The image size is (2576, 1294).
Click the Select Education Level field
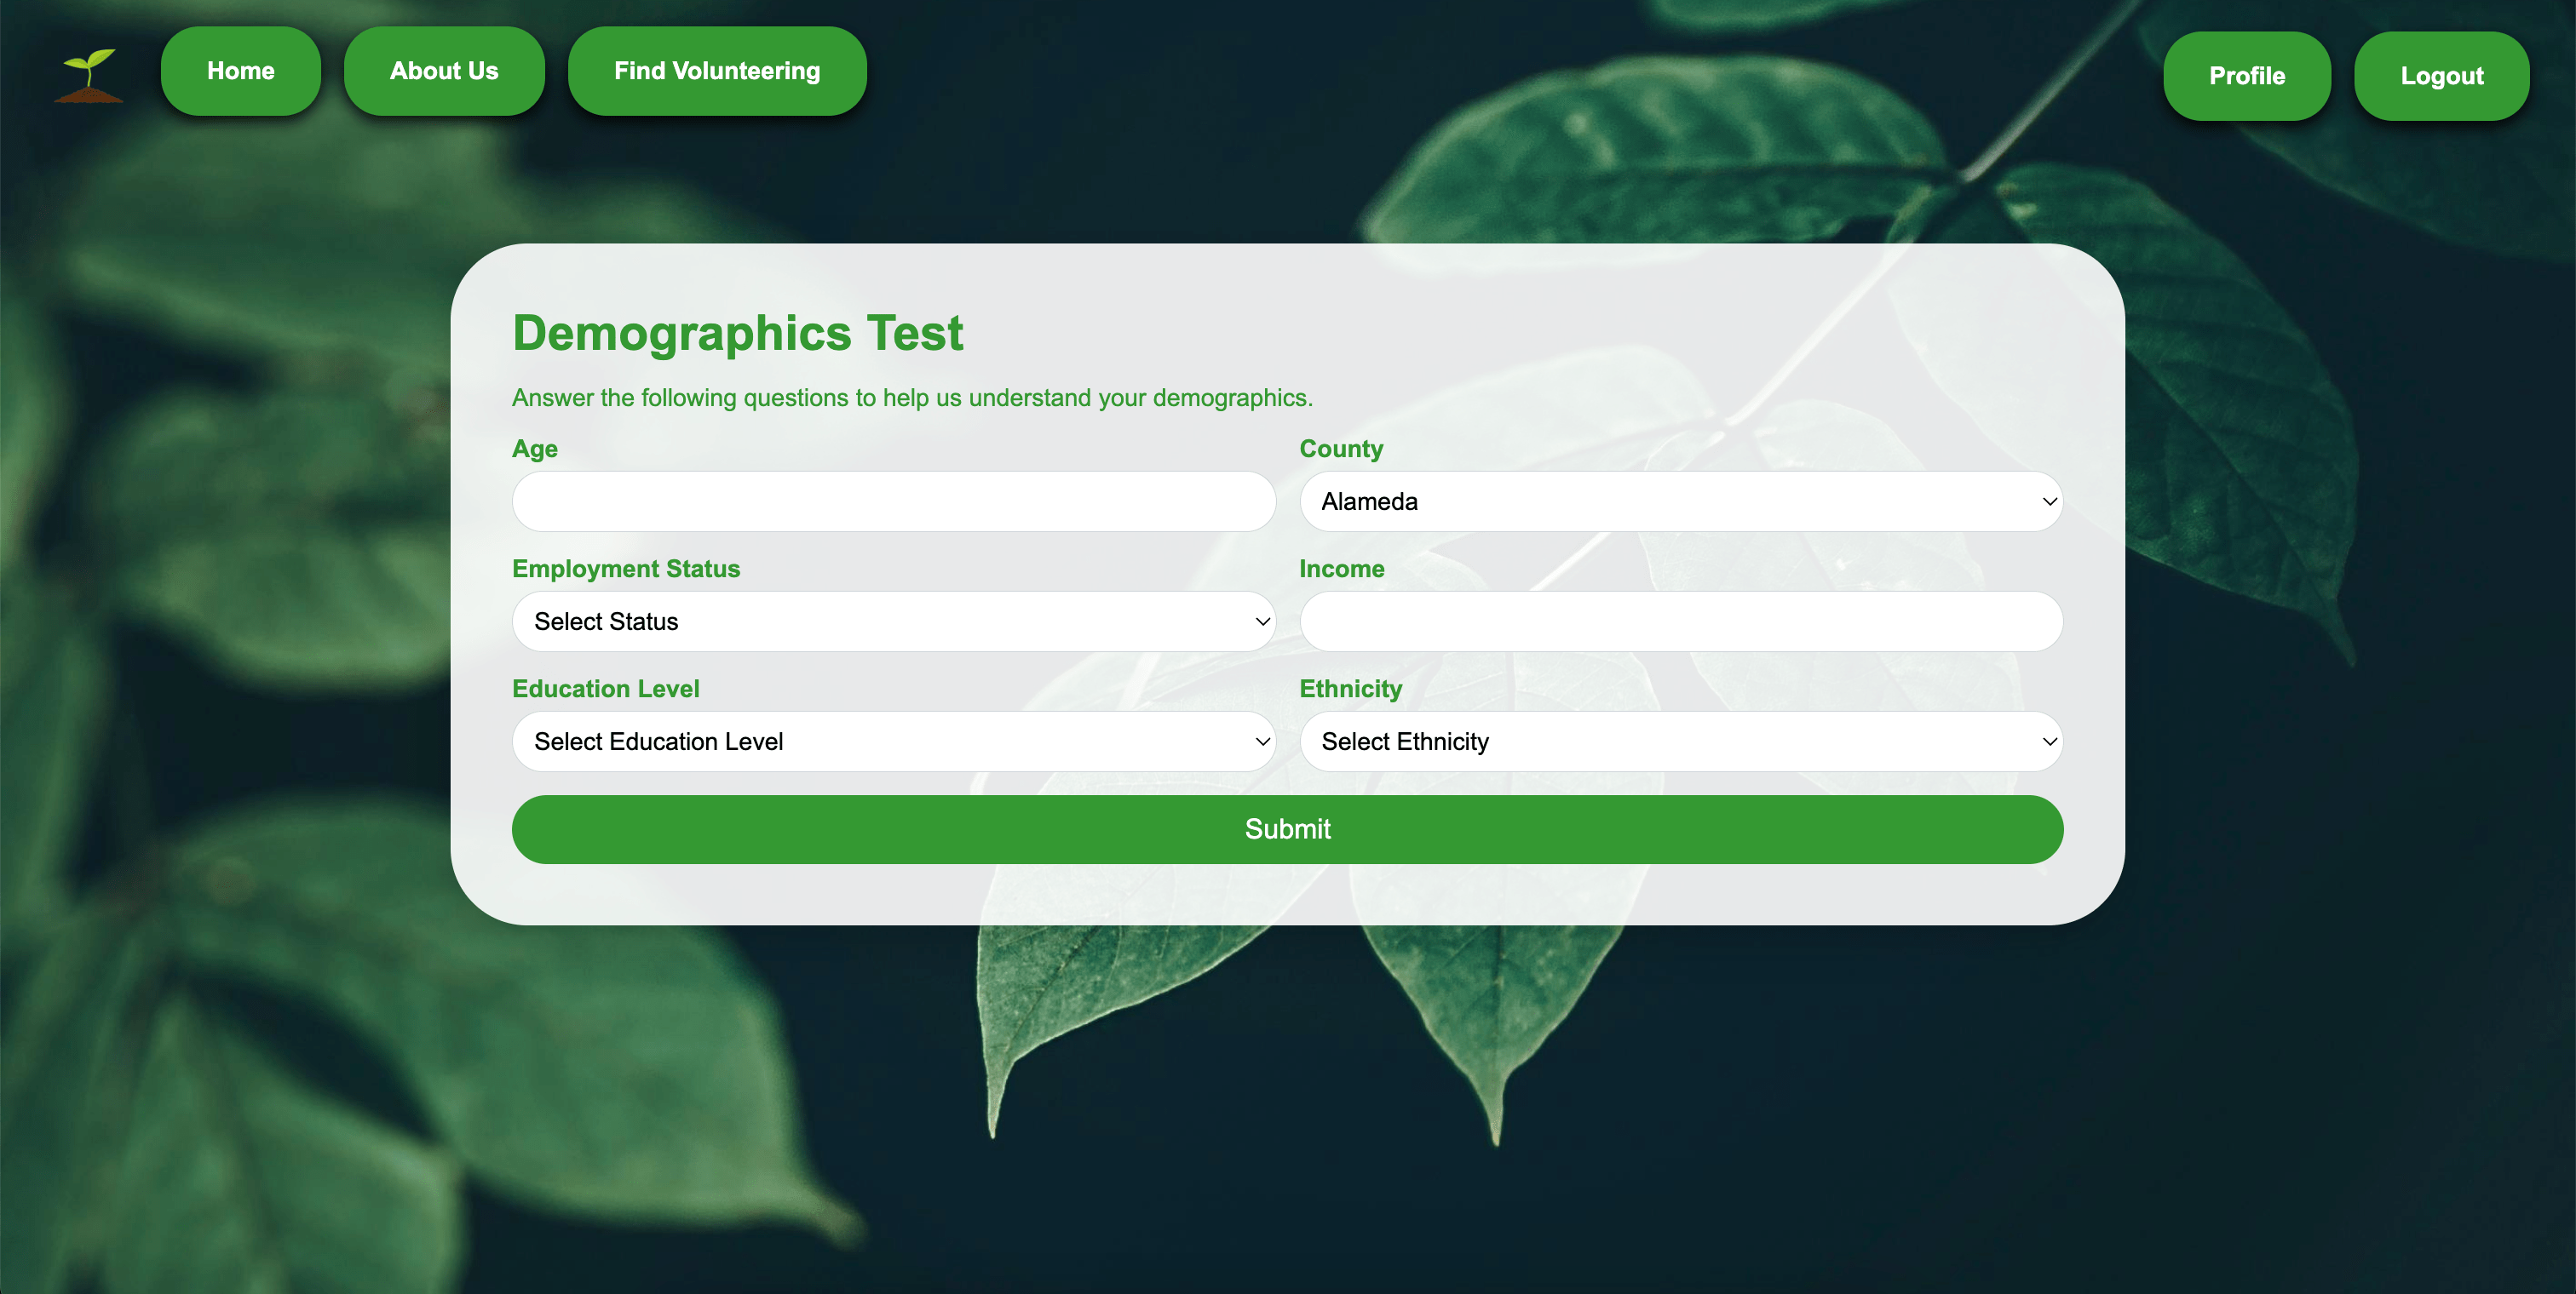(893, 741)
